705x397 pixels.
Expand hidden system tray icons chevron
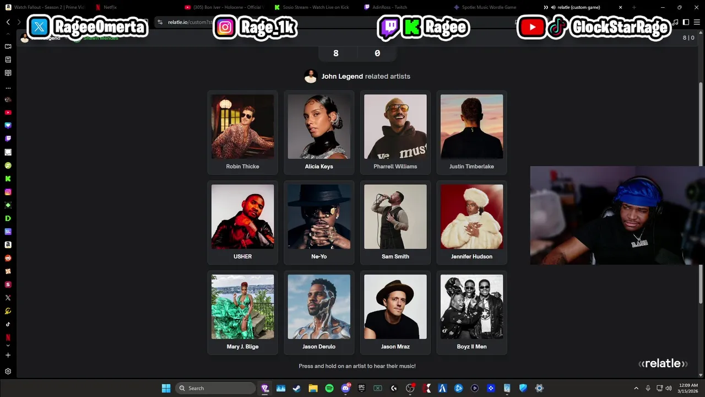click(x=636, y=388)
